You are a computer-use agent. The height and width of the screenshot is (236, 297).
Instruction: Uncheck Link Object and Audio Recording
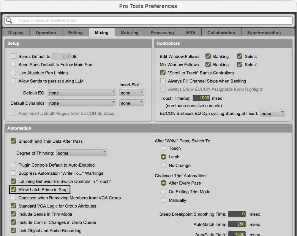[13, 230]
